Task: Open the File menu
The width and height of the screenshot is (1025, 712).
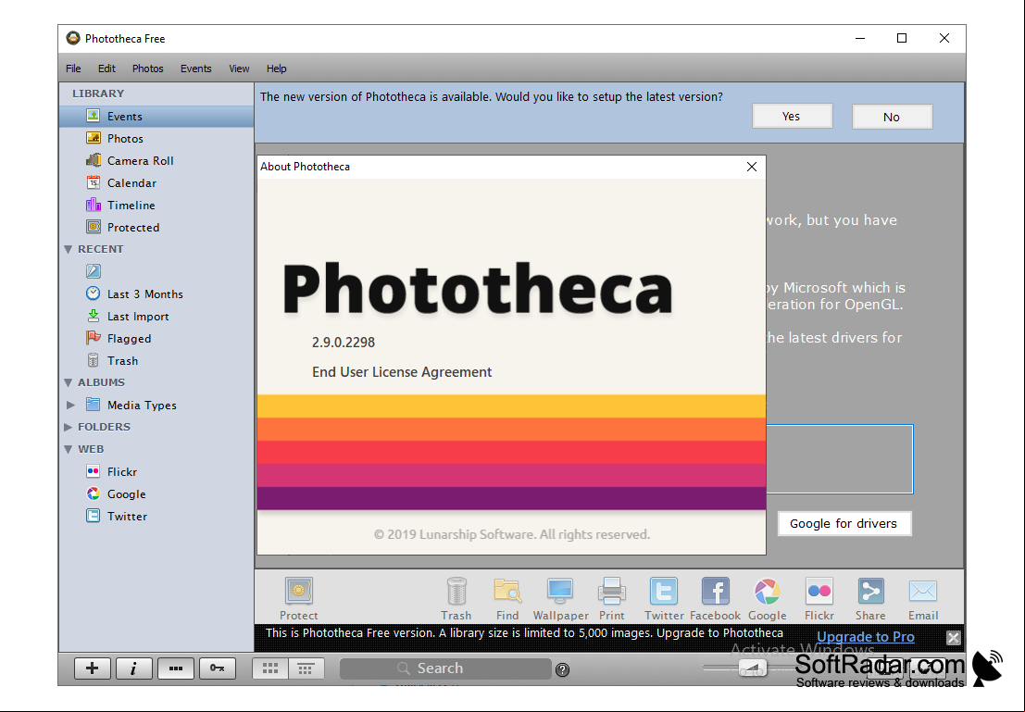Action: pyautogui.click(x=73, y=69)
